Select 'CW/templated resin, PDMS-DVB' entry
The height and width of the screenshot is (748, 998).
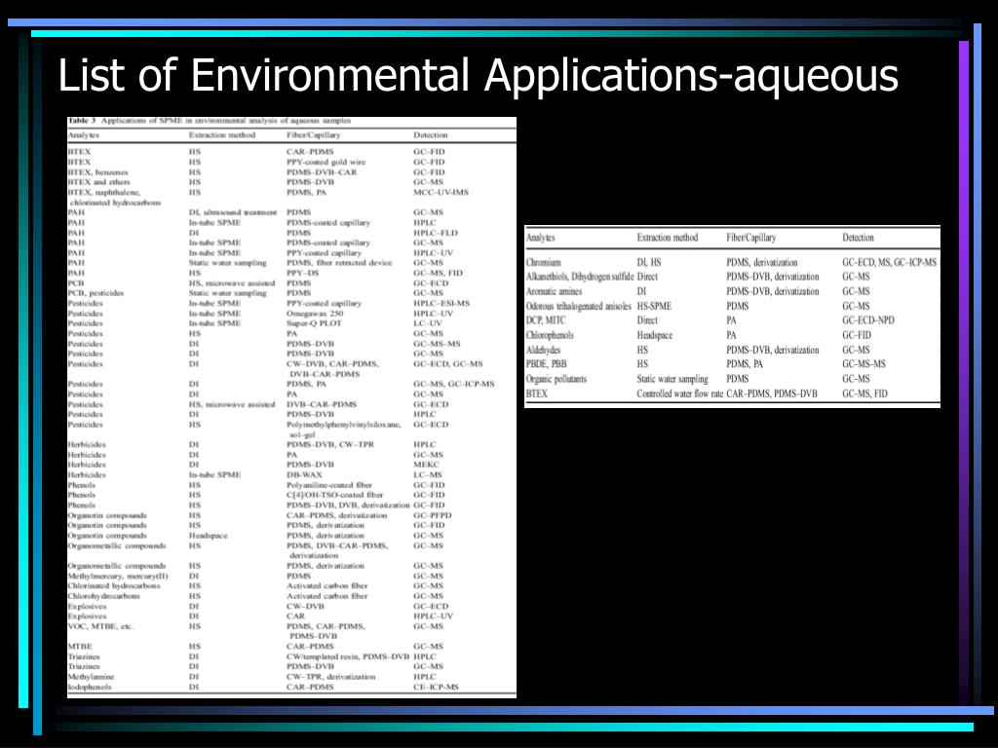click(x=348, y=656)
